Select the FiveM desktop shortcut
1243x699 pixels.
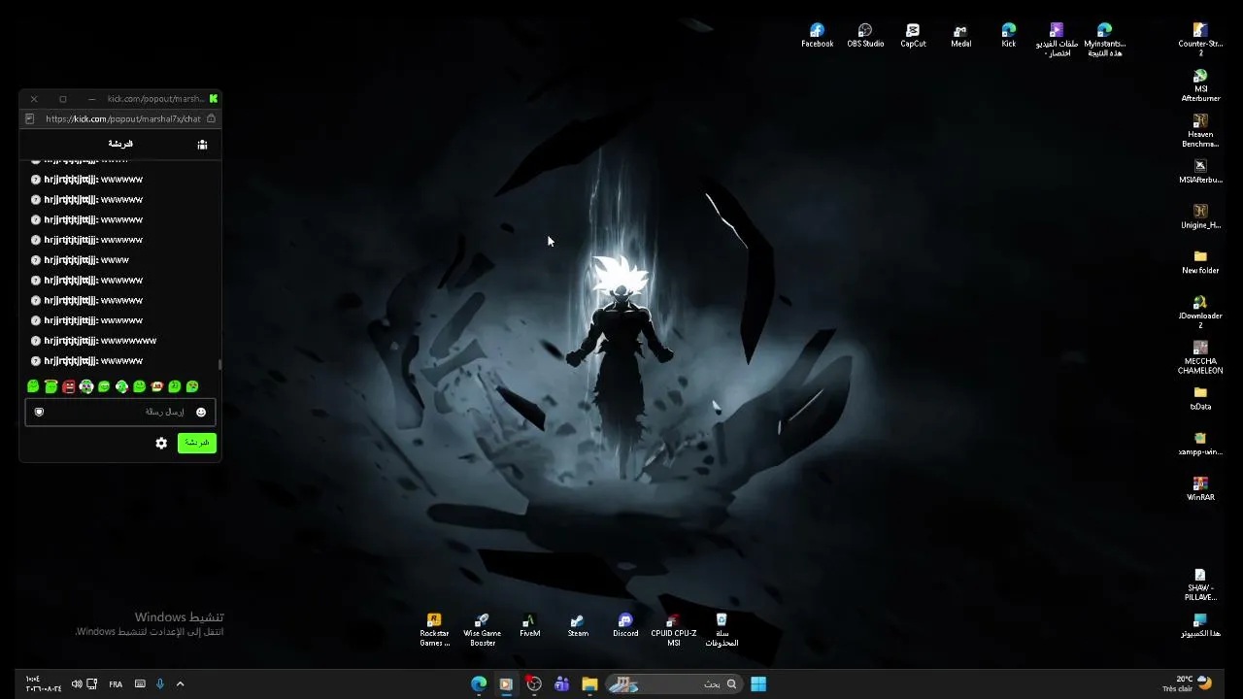pos(529,626)
